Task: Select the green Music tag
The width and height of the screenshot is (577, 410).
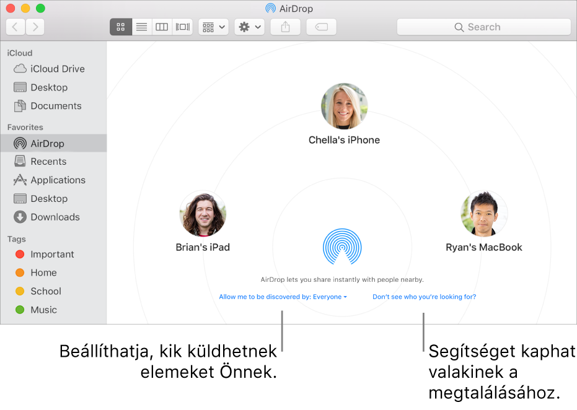Action: (53, 310)
